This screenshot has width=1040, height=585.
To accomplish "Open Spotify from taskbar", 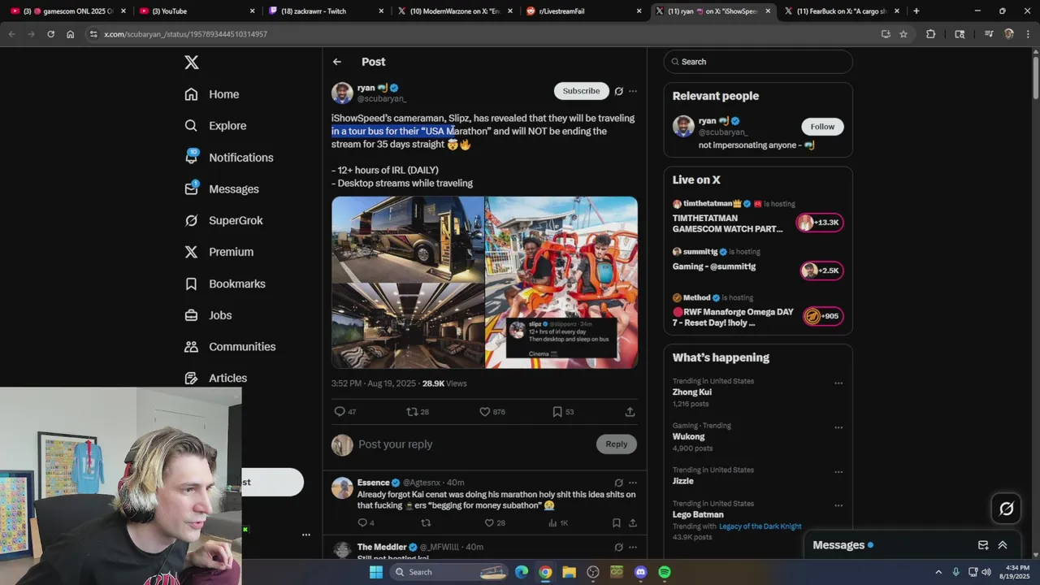I will pos(665,572).
